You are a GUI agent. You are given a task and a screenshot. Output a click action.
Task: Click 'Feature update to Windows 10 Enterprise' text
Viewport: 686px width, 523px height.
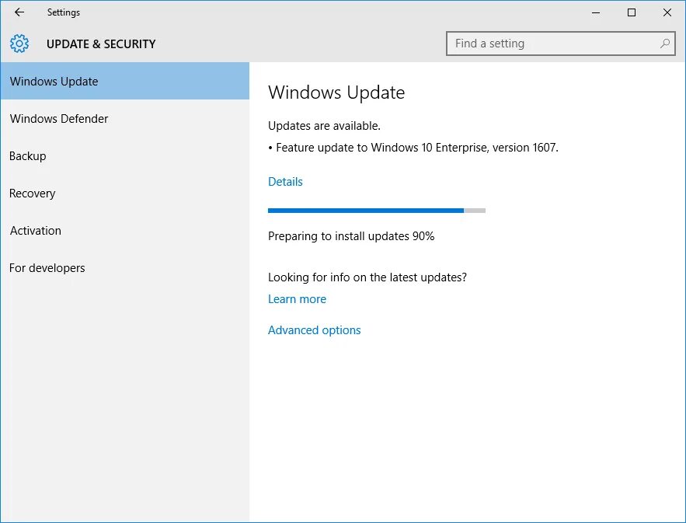[x=381, y=148]
